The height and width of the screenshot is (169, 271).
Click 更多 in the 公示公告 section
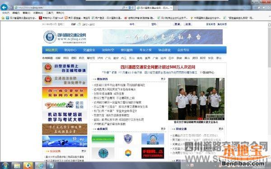(x=84, y=151)
